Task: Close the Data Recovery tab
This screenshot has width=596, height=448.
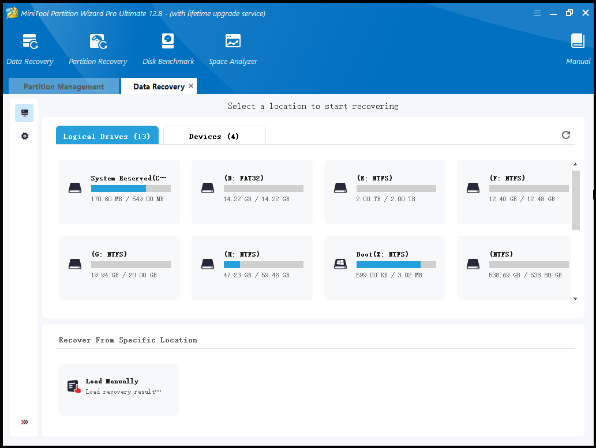Action: (x=191, y=86)
